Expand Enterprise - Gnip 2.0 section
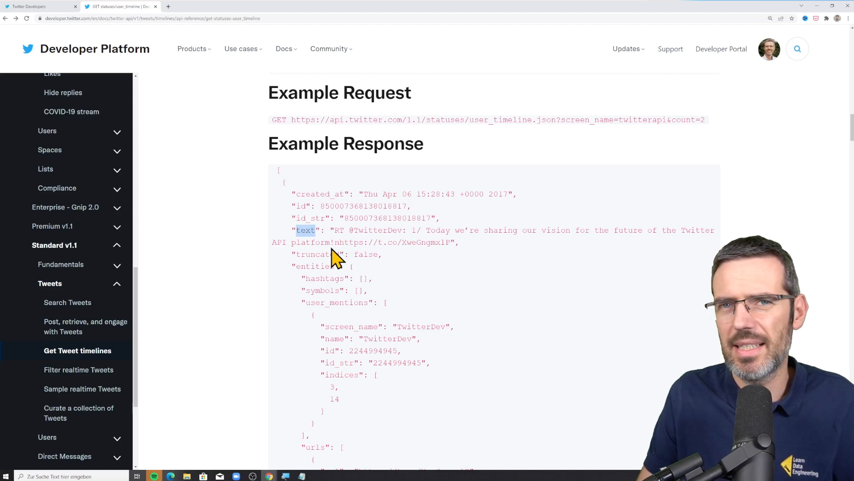Screen dimensions: 854x481 click(x=117, y=208)
